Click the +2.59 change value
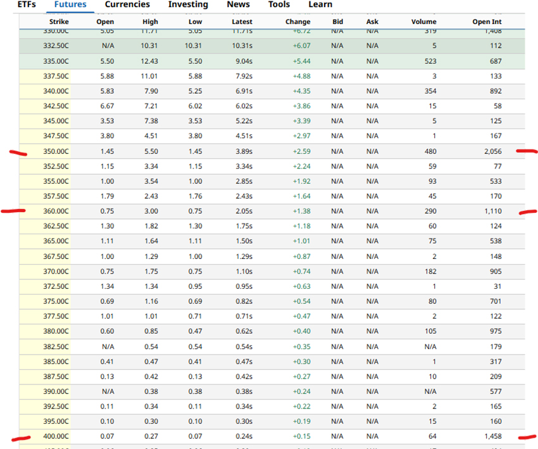Screen dimensions: 538x449 tap(301, 151)
